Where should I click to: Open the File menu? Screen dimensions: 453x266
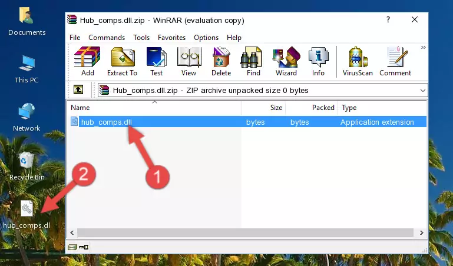(x=75, y=38)
